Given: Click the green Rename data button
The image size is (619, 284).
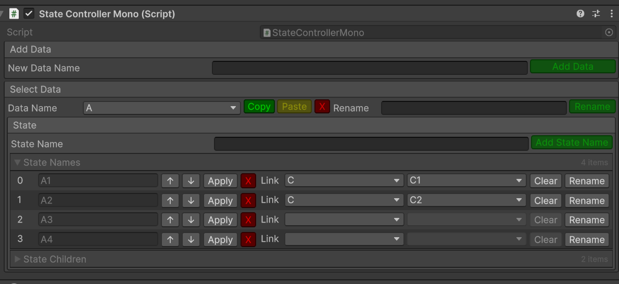Looking at the screenshot, I should 592,107.
